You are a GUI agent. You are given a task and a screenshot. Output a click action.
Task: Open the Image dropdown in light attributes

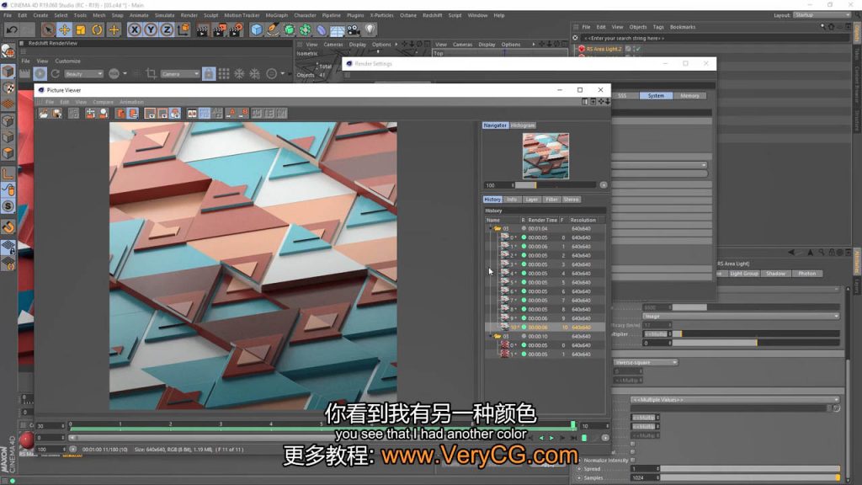click(741, 317)
